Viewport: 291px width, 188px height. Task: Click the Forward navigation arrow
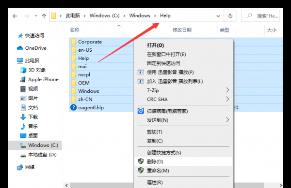click(x=27, y=16)
